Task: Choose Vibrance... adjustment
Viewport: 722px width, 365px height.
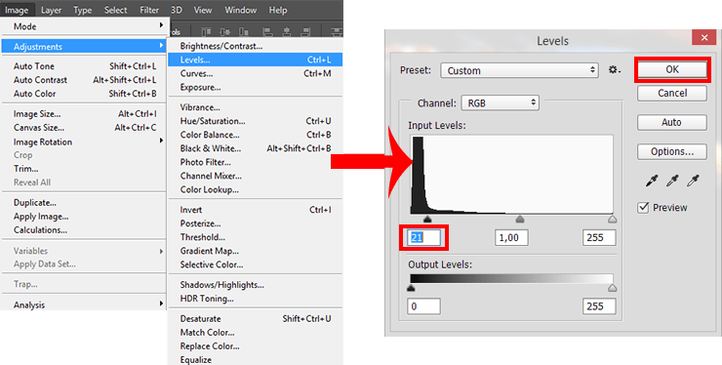Action: tap(255, 107)
